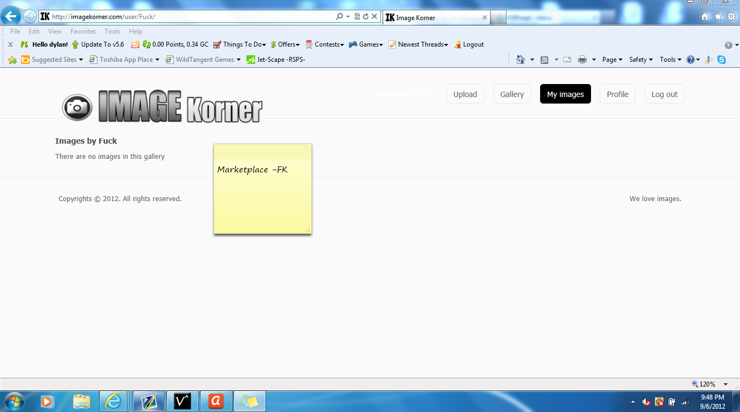The height and width of the screenshot is (412, 740).
Task: Open the File menu
Action: point(15,31)
